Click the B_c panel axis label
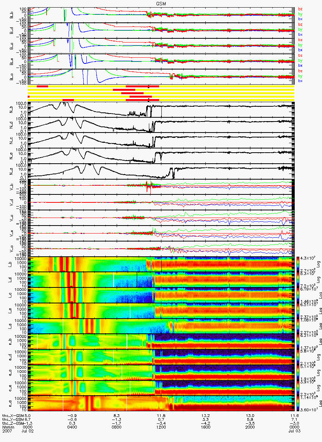The width and height of the screenshot is (322, 442). pyautogui.click(x=12, y=46)
